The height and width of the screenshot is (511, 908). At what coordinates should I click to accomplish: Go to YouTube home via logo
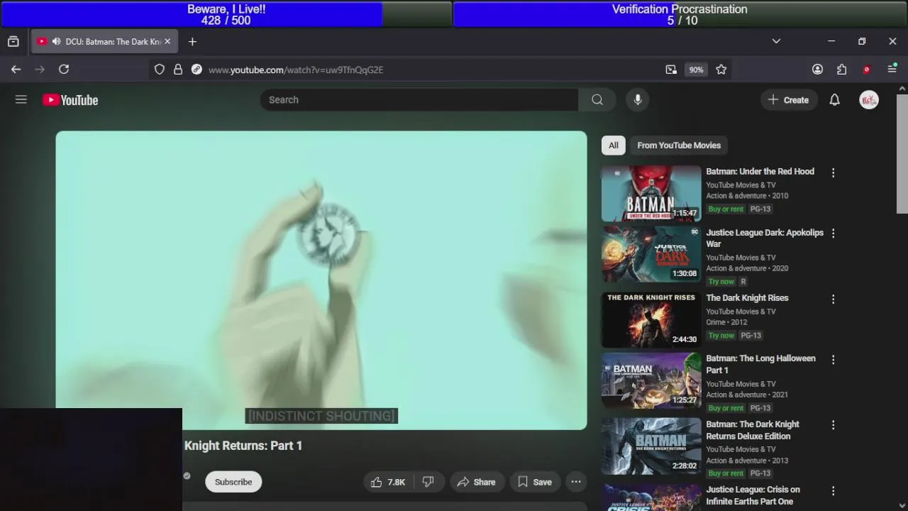[70, 100]
